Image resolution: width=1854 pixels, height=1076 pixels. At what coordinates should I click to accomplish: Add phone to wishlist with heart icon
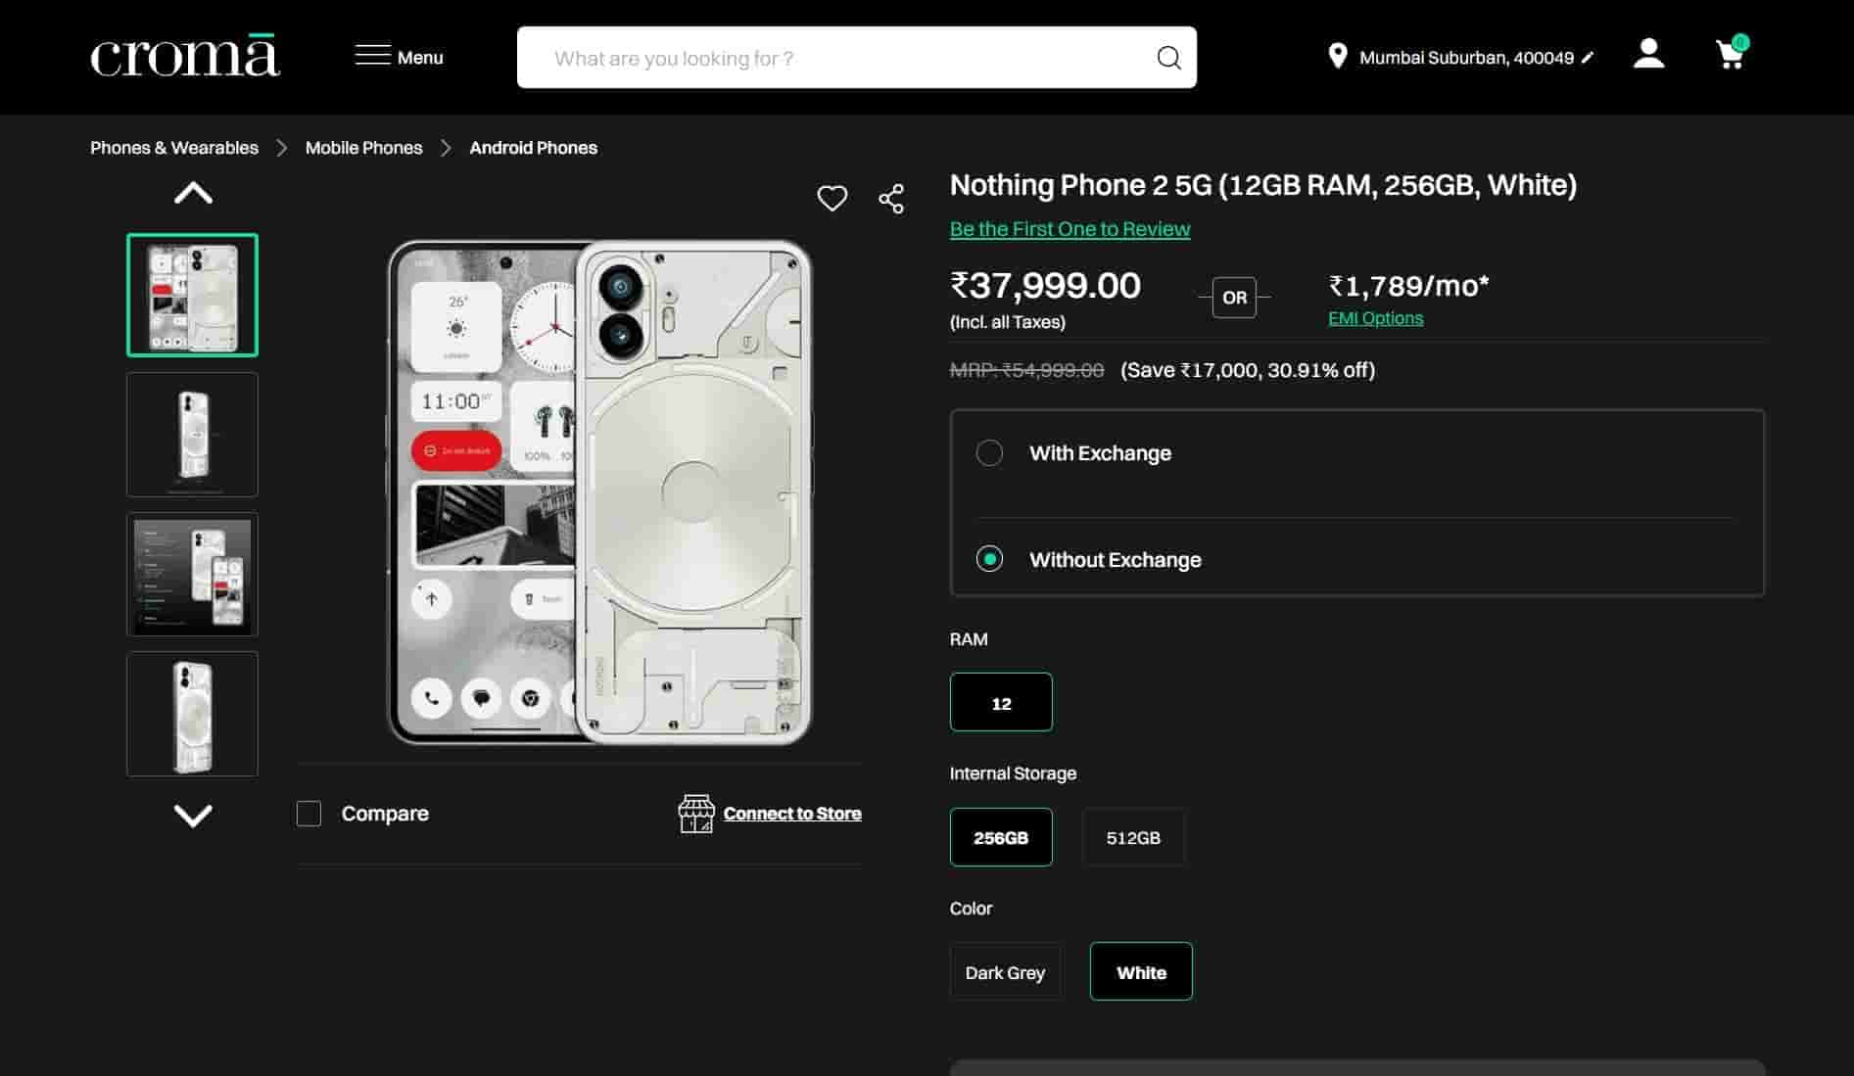832,199
